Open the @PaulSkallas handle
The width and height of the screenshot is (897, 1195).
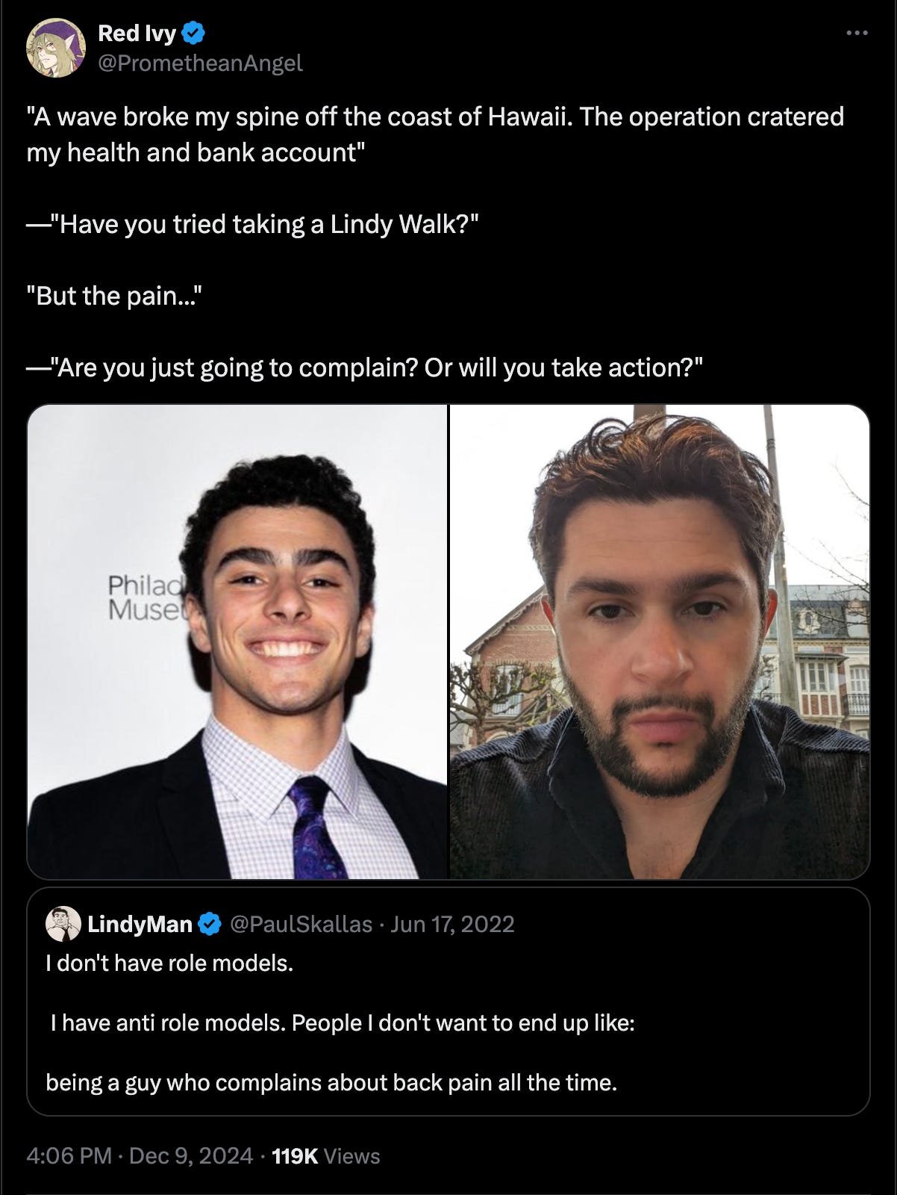[301, 924]
